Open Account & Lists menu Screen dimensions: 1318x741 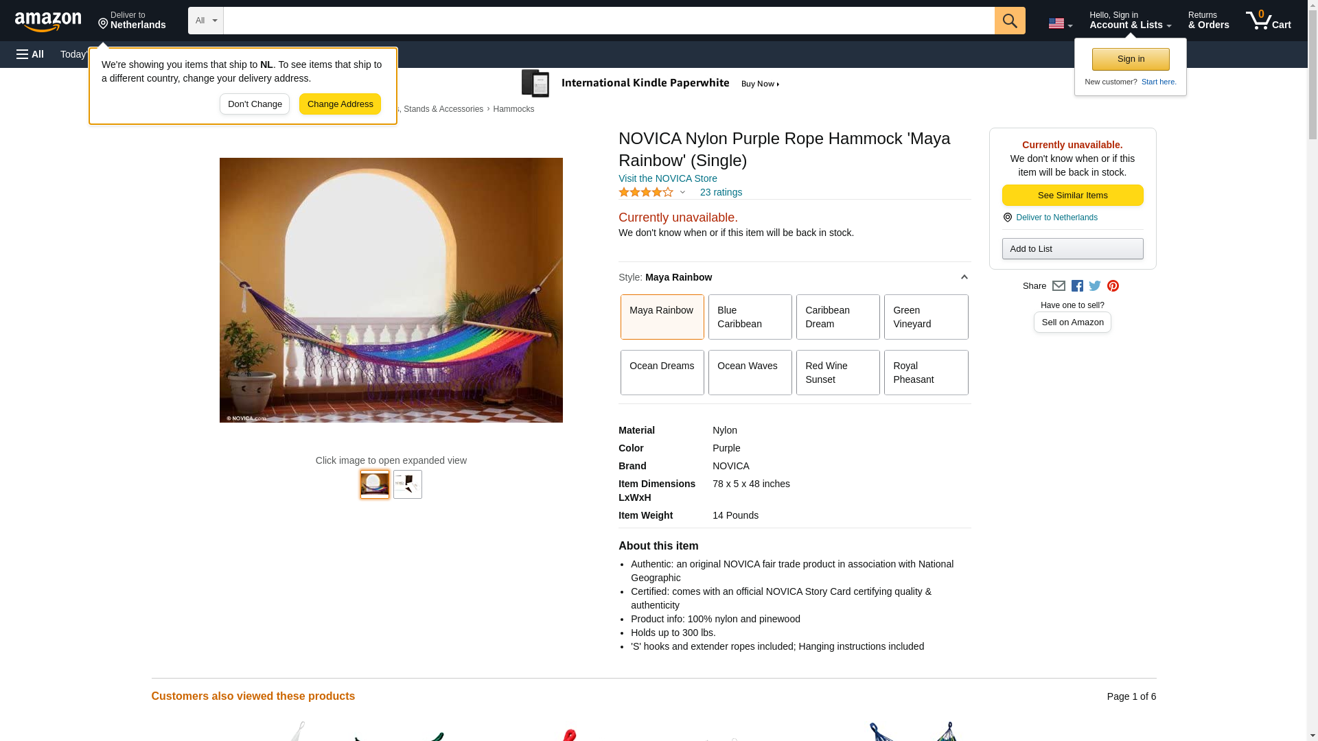(x=1130, y=21)
